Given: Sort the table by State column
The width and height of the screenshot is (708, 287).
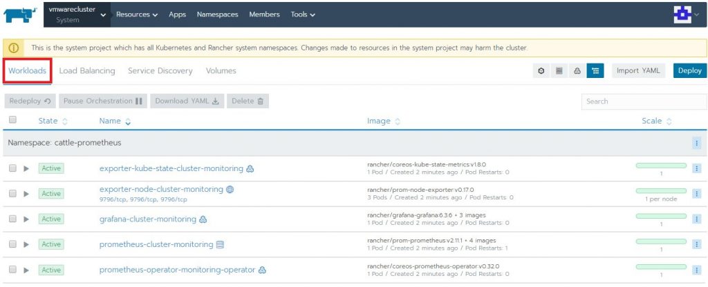Looking at the screenshot, I should click(53, 121).
